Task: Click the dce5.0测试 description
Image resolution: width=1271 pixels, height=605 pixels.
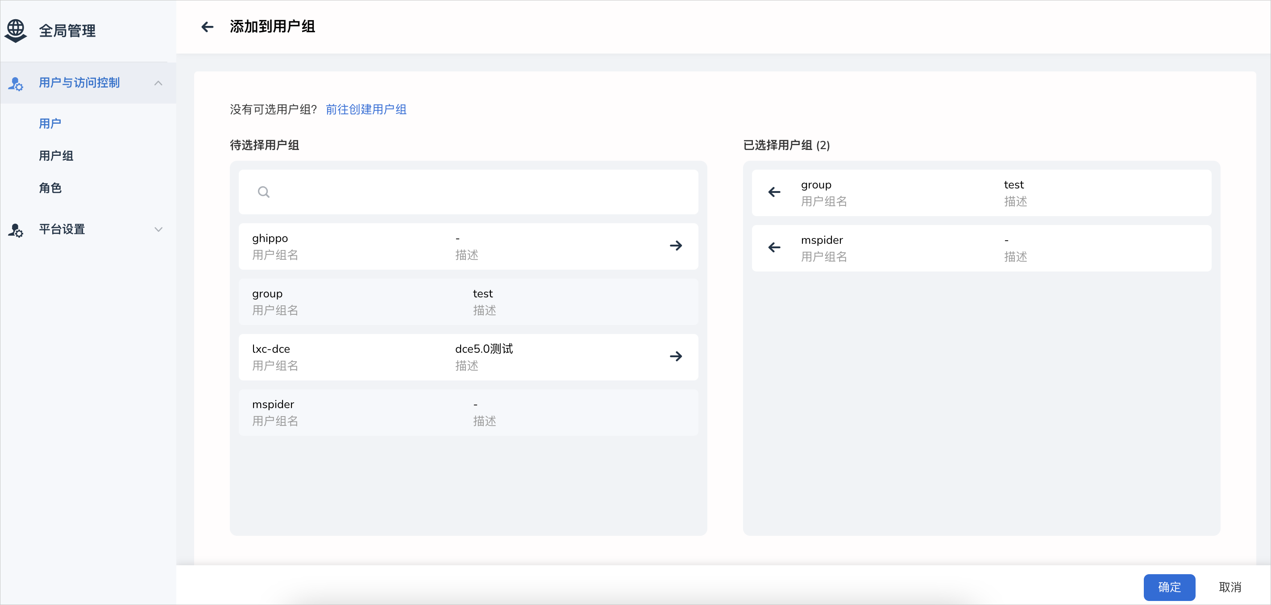Action: (483, 349)
